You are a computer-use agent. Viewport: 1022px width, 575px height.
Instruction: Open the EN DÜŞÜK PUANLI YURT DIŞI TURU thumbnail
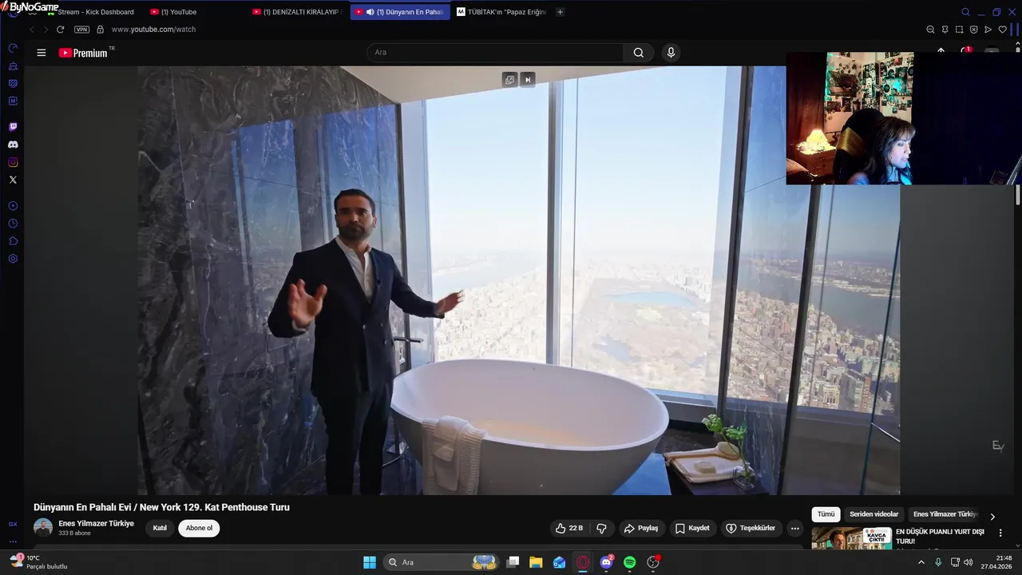click(851, 538)
